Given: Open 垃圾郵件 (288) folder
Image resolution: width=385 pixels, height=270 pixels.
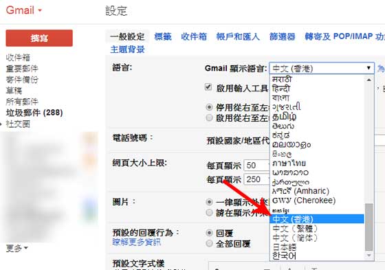Looking at the screenshot, I should pyautogui.click(x=34, y=113).
